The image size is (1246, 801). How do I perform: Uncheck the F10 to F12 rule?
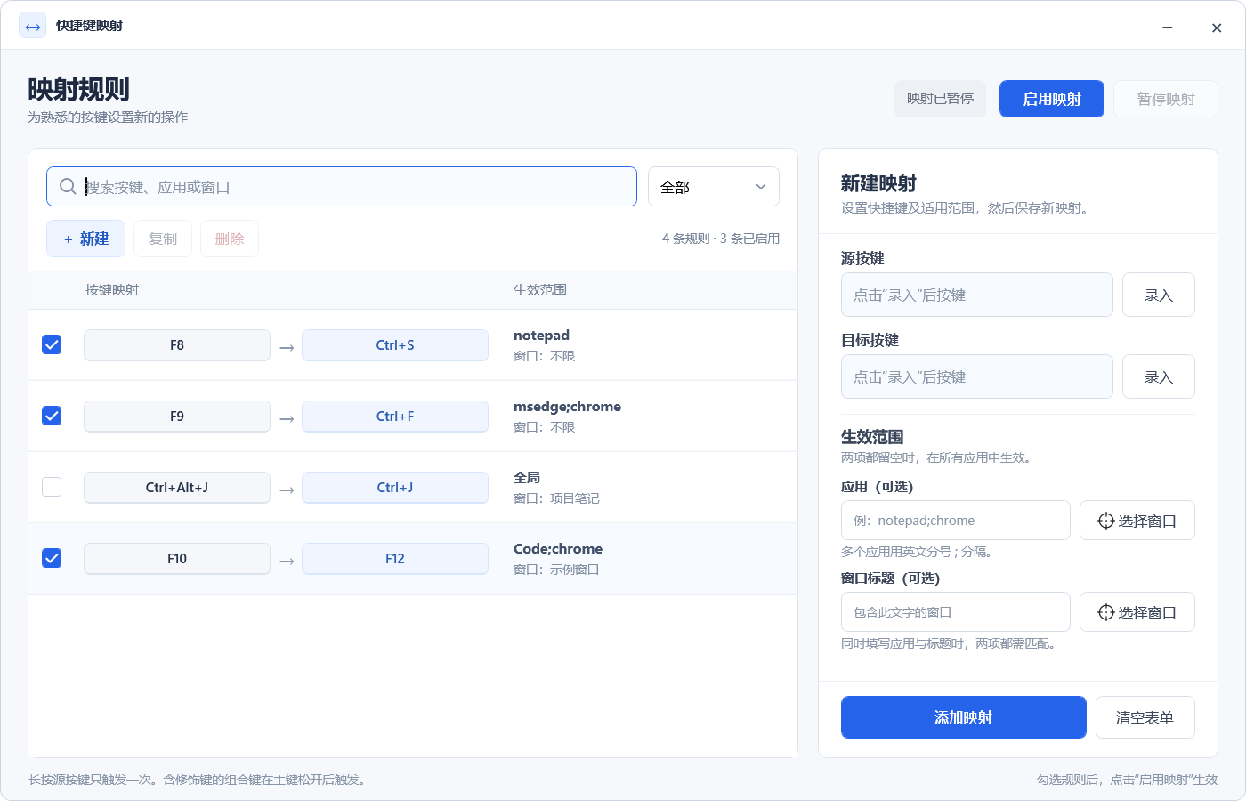pyautogui.click(x=52, y=558)
